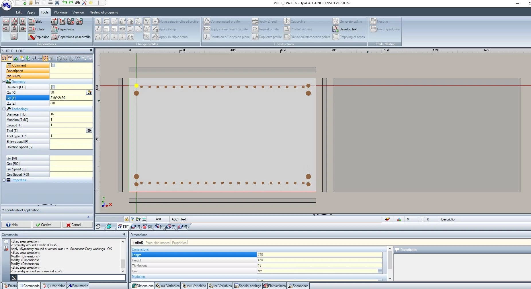Enable the Relative [EG] checkbox
The width and height of the screenshot is (531, 289).
(x=53, y=87)
